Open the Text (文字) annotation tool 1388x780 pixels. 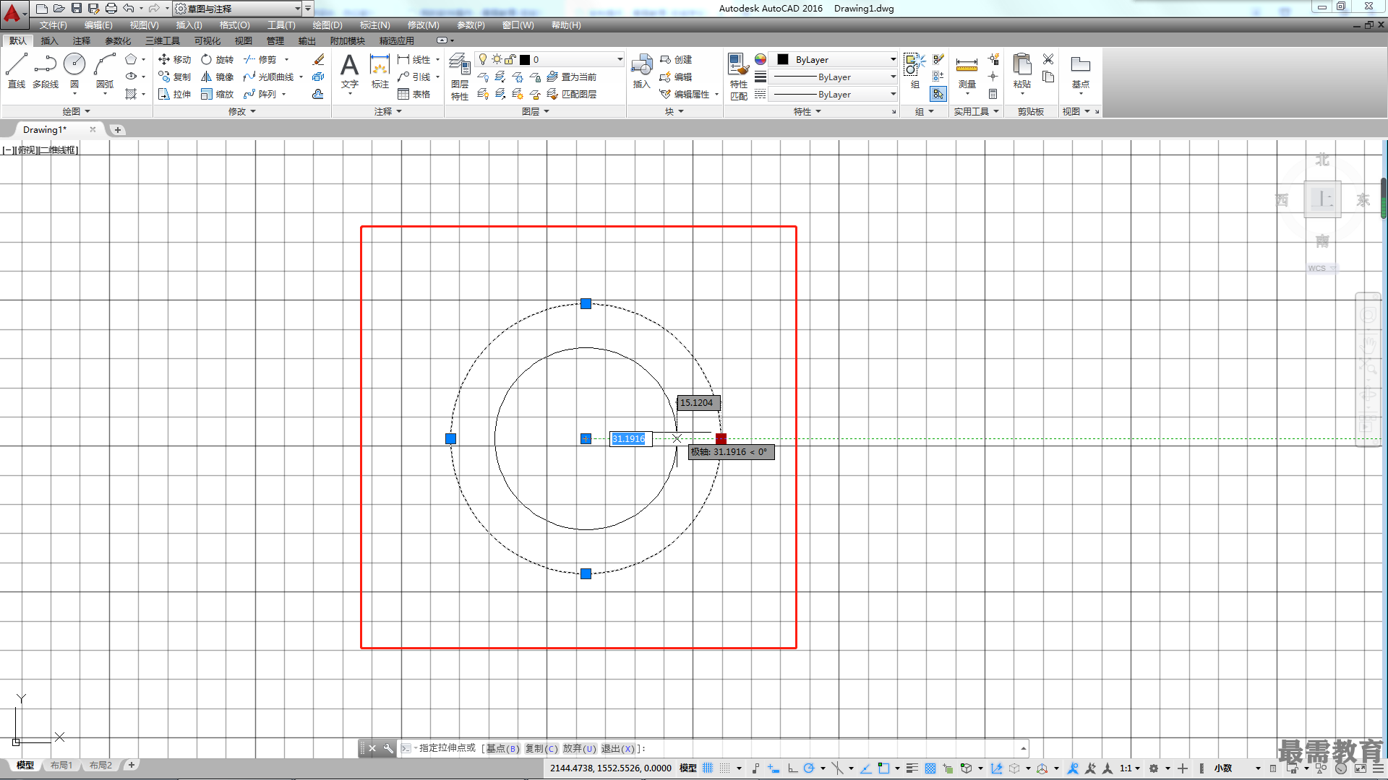(x=350, y=71)
